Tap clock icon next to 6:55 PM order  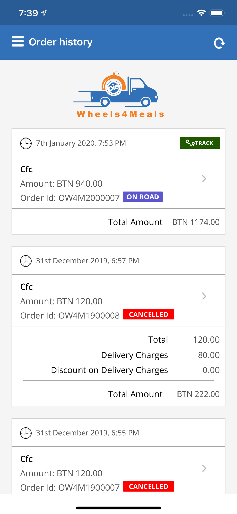26,433
